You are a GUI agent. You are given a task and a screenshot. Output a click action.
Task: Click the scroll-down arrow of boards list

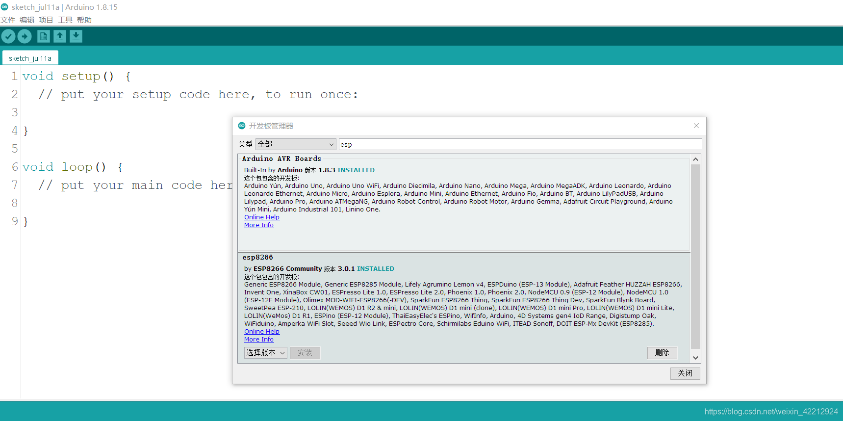[695, 358]
